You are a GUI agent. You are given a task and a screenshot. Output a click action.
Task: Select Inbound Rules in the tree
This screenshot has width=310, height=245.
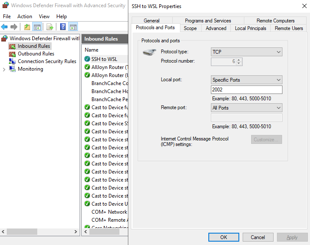click(x=34, y=46)
